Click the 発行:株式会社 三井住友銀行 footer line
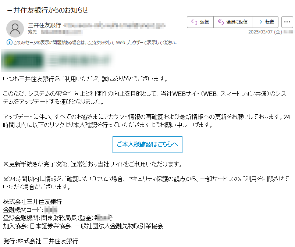The height and width of the screenshot is (247, 295). click(40, 241)
